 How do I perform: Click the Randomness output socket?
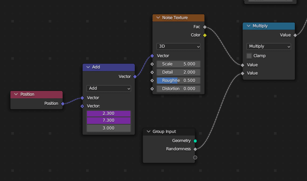195,149
